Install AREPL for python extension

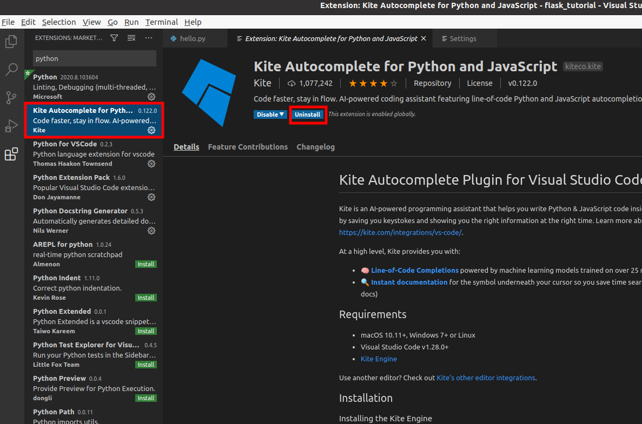[x=145, y=264]
